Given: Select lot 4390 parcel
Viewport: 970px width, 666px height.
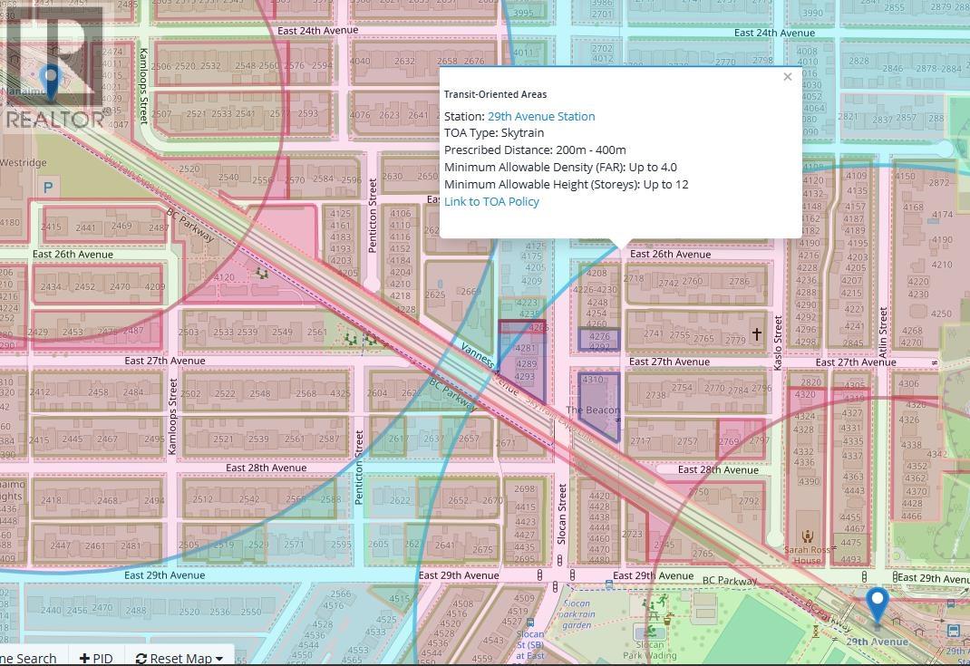Looking at the screenshot, I should point(809,481).
